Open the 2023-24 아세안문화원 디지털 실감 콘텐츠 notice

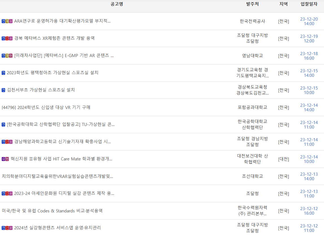coord(64,193)
